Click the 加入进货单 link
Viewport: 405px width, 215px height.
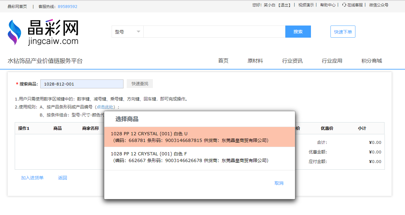point(32,178)
